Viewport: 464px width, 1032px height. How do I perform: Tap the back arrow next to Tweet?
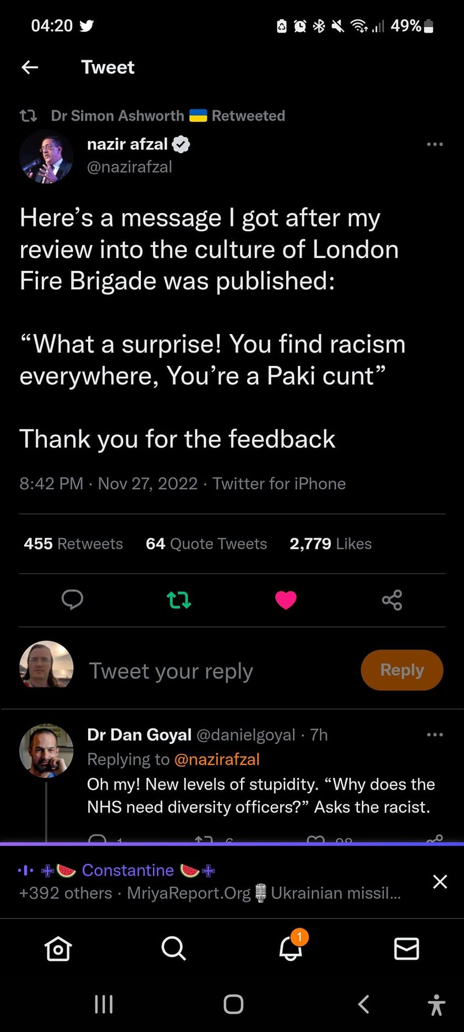(x=30, y=67)
